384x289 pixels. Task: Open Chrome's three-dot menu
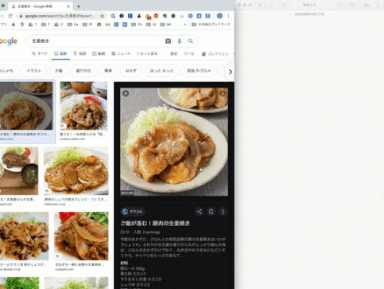pos(228,16)
